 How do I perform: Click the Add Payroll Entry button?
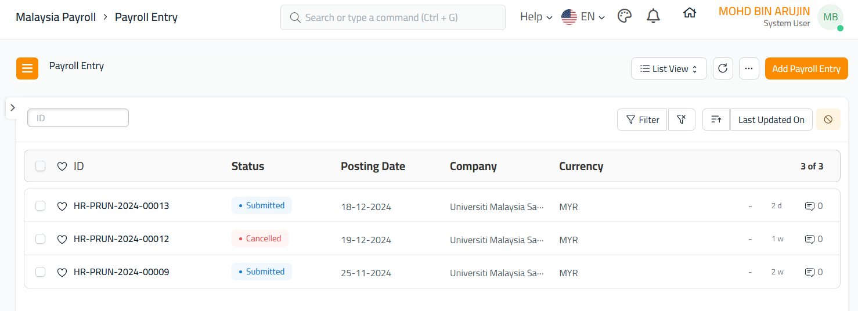click(x=806, y=68)
